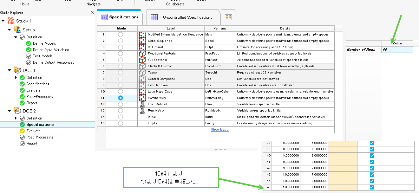Viewport: 419px width, 193px height.
Task: Click the Sobol Sequence method icon
Action: click(x=142, y=41)
